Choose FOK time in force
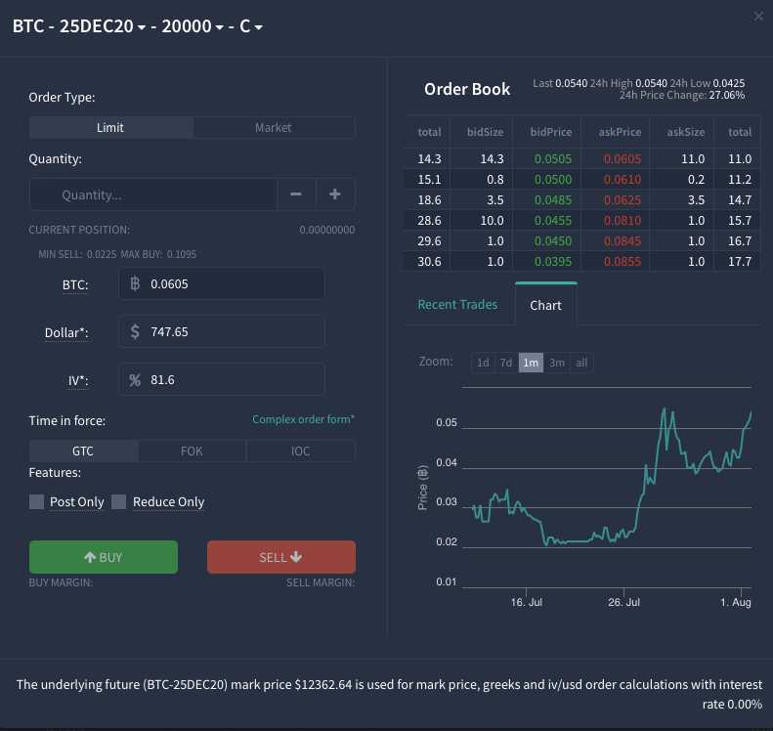Viewport: 773px width, 731px height. 192,451
